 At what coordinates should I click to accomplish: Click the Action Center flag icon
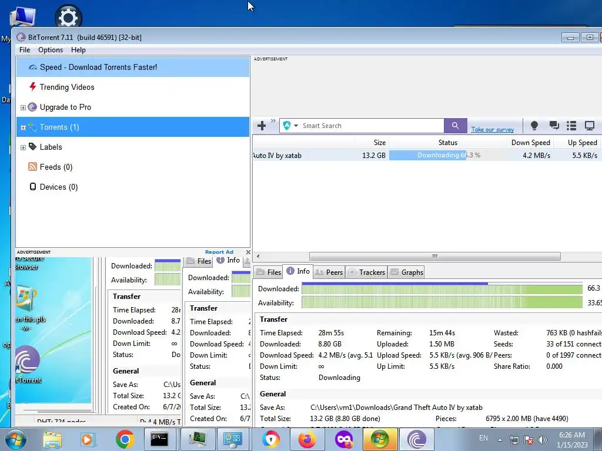pos(529,440)
